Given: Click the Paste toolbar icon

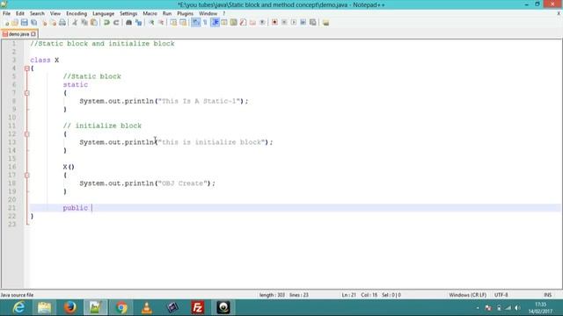Looking at the screenshot, I should point(94,23).
